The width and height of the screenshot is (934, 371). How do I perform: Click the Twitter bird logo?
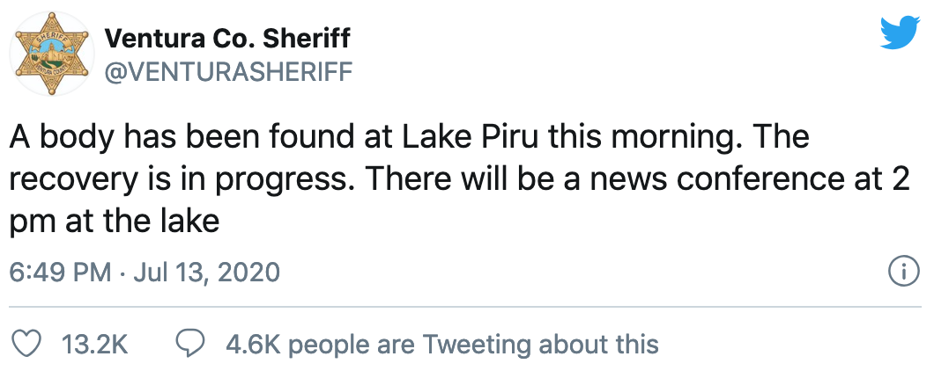pyautogui.click(x=900, y=33)
